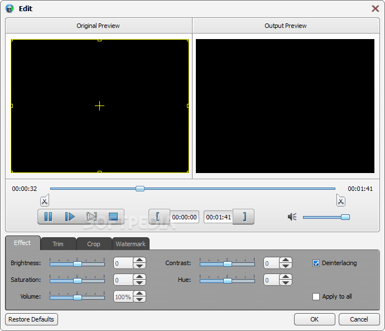Click the bottom-middle crop handle
This screenshot has height=331, width=385.
pos(99,172)
